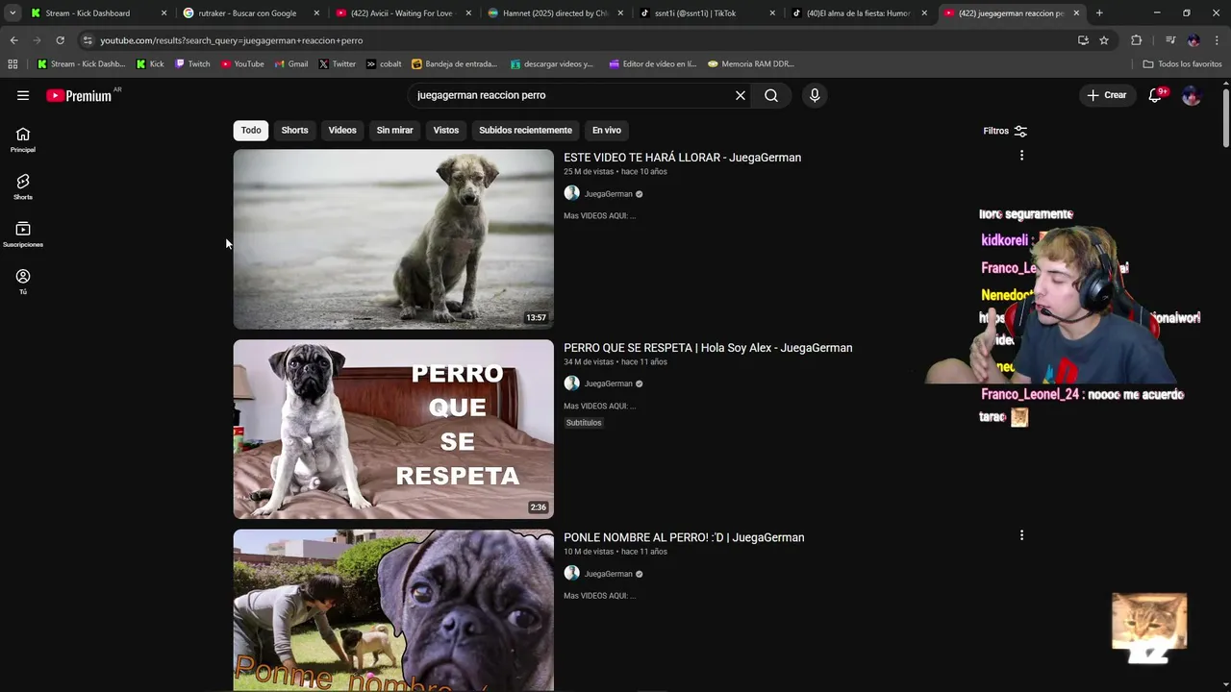Select the Sin mirar filter chip
1231x692 pixels.
click(x=394, y=131)
